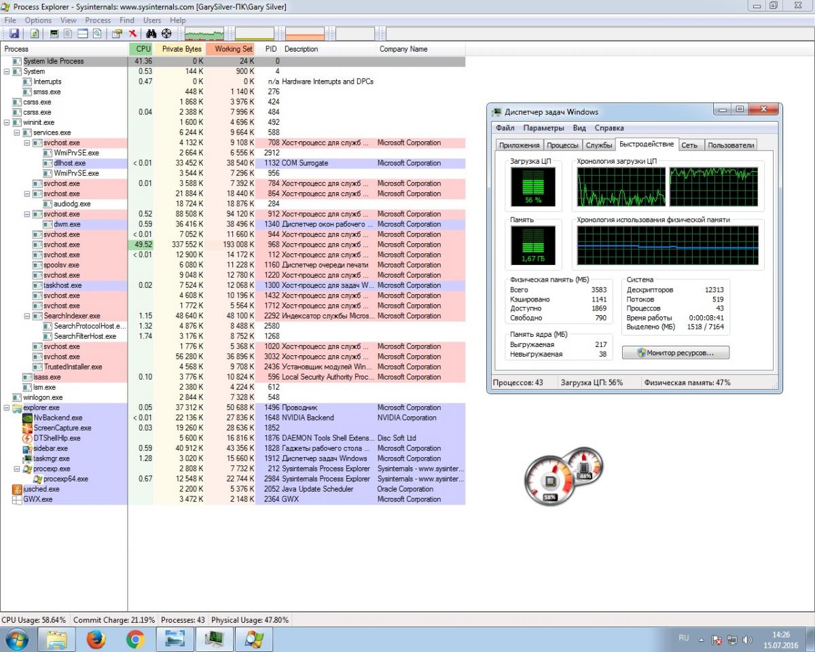
Task: Collapse the services.exe process tree
Action: coord(17,132)
